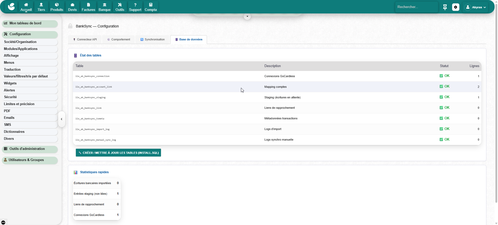The image size is (498, 225).
Task: Switch to the Synchronisation tab
Action: (153, 40)
